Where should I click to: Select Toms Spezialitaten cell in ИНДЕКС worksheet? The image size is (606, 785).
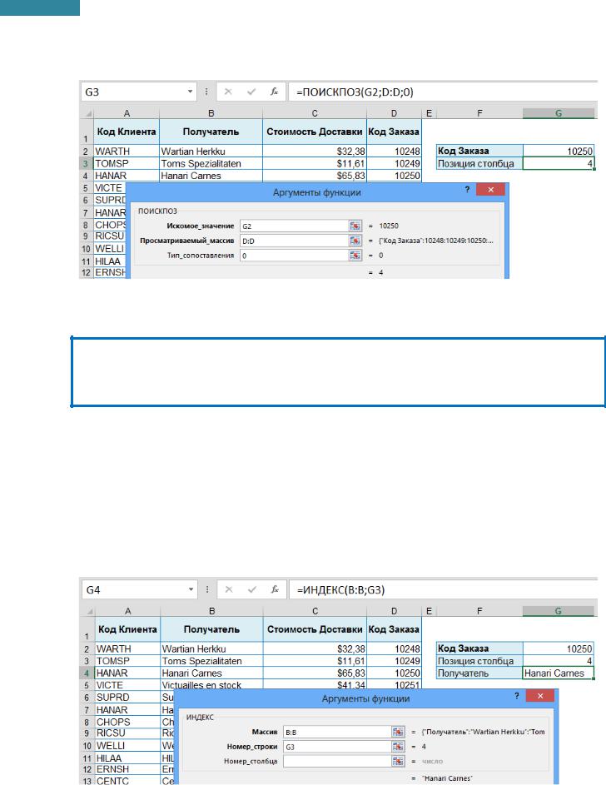(212, 661)
